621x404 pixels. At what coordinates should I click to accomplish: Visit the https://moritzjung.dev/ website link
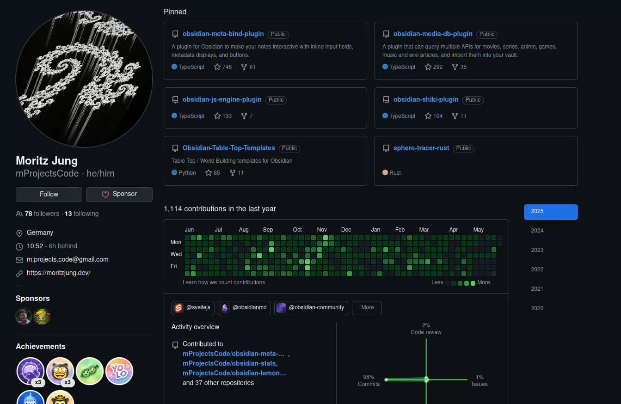point(58,273)
